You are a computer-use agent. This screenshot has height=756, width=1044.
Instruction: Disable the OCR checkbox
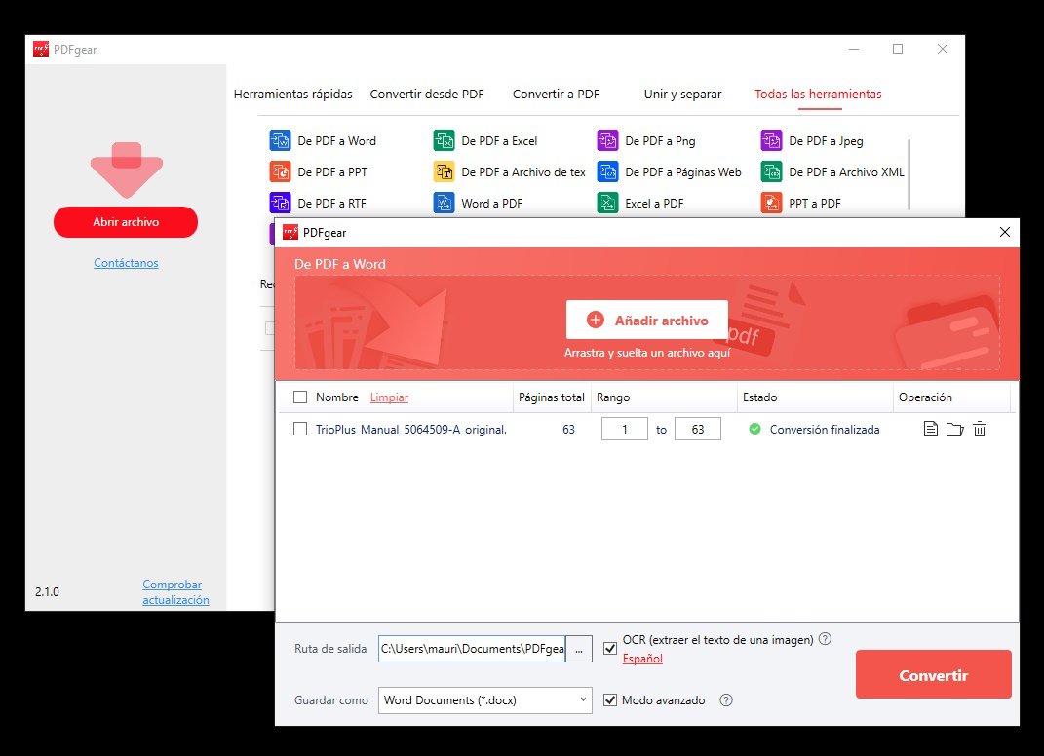pos(610,648)
